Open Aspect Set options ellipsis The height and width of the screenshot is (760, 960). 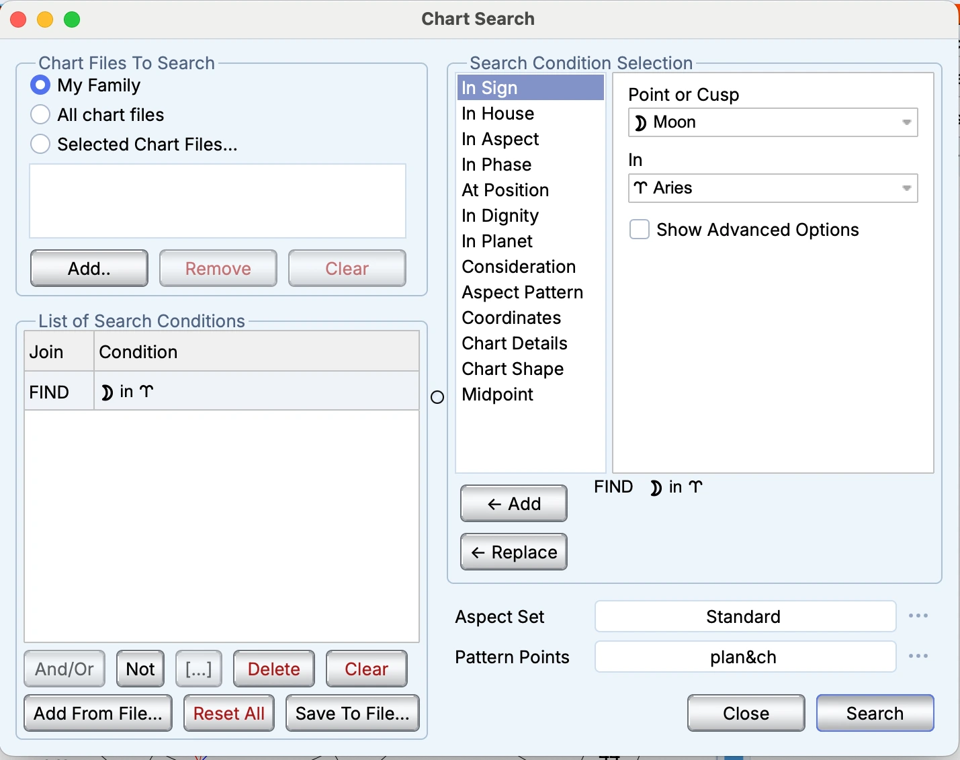pos(918,616)
